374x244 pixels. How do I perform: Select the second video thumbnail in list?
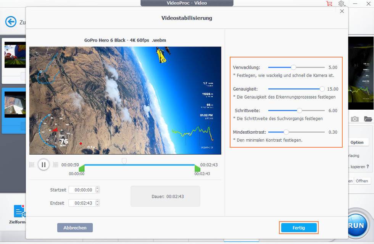point(15,105)
